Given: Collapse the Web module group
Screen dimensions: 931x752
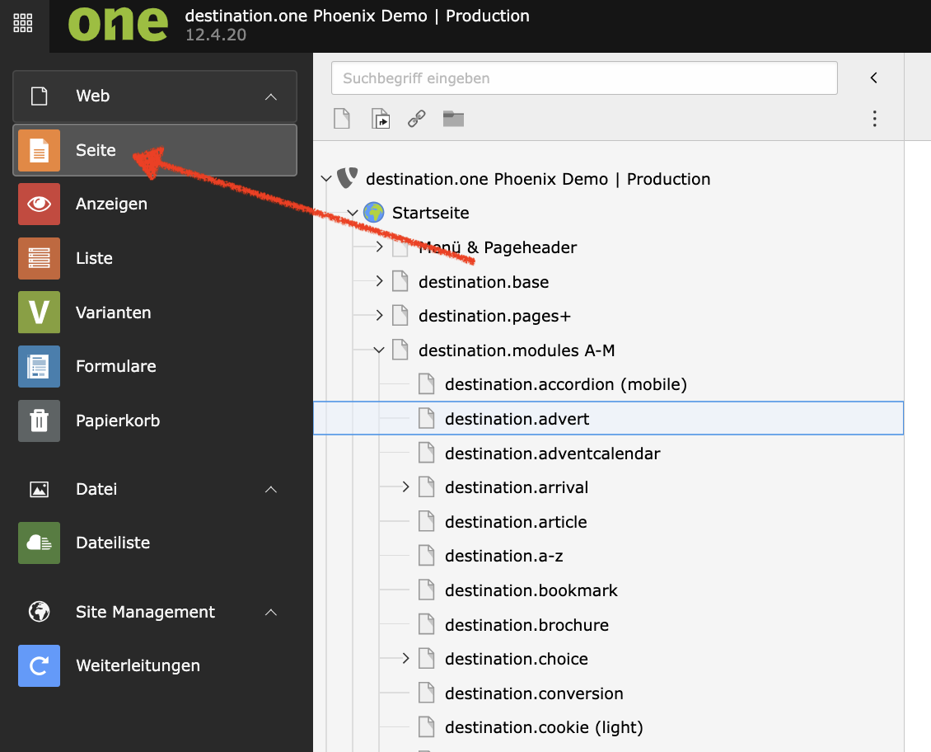Looking at the screenshot, I should click(x=271, y=96).
